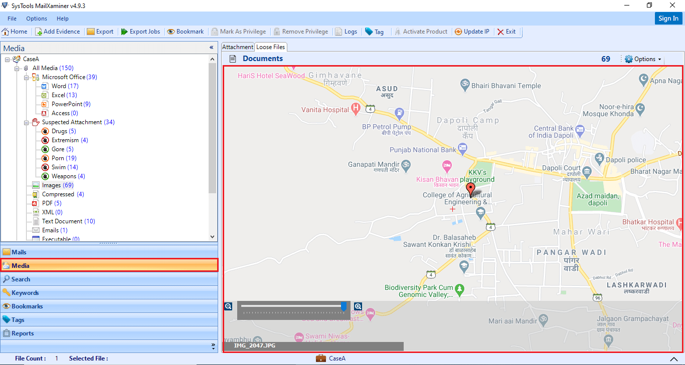Click Add Evidence in the toolbar
This screenshot has height=365, width=685.
coord(58,32)
